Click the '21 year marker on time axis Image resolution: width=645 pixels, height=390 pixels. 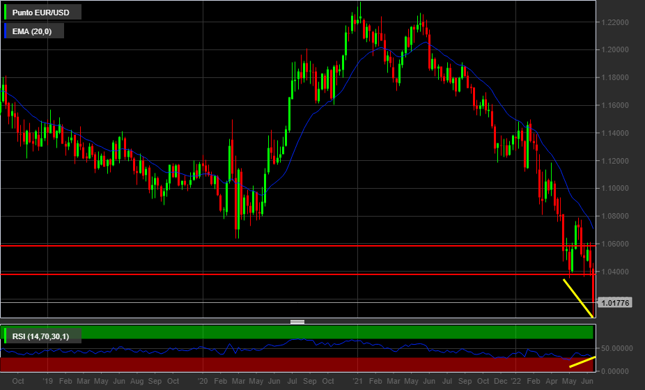357,382
